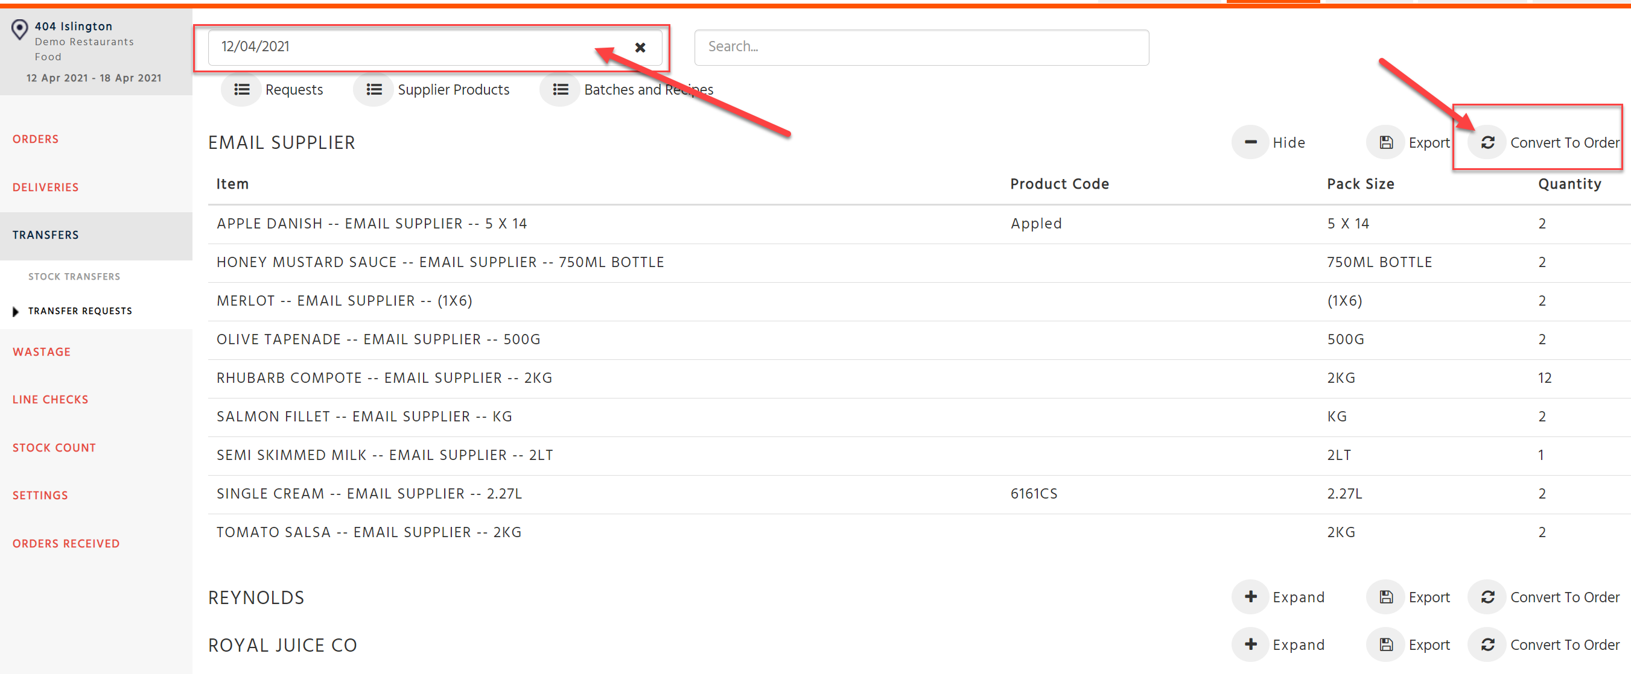1631x674 pixels.
Task: Click the arrow marker beside Transfer Requests
Action: pos(15,311)
